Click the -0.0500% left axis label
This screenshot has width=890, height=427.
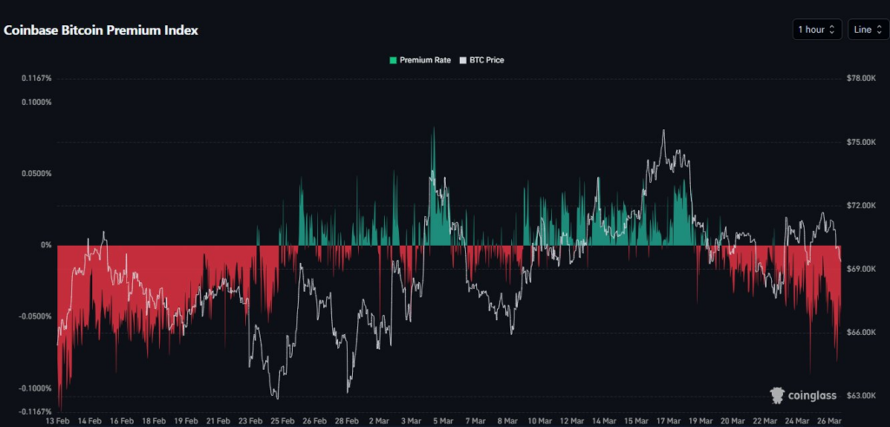[x=36, y=317]
